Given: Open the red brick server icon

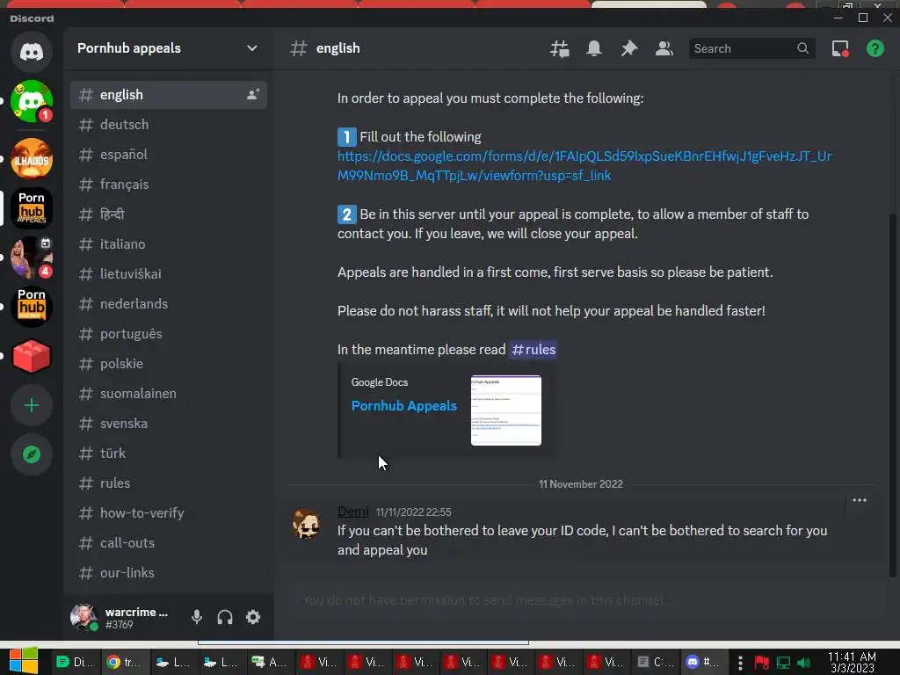Looking at the screenshot, I should (x=32, y=356).
